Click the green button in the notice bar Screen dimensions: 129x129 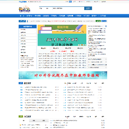click(98, 21)
